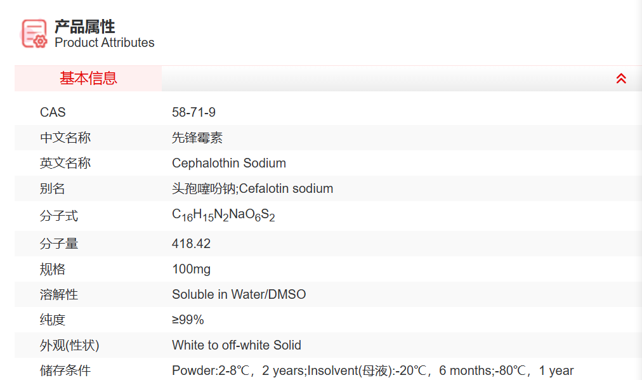Click the Soluble in Water/DMSO text
The width and height of the screenshot is (642, 380).
click(239, 294)
